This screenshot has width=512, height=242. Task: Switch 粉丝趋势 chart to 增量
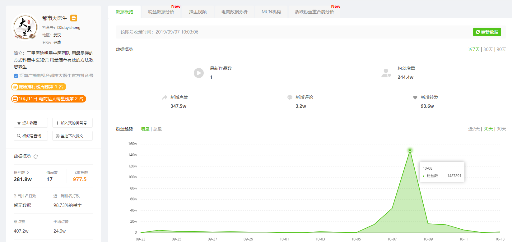(145, 129)
